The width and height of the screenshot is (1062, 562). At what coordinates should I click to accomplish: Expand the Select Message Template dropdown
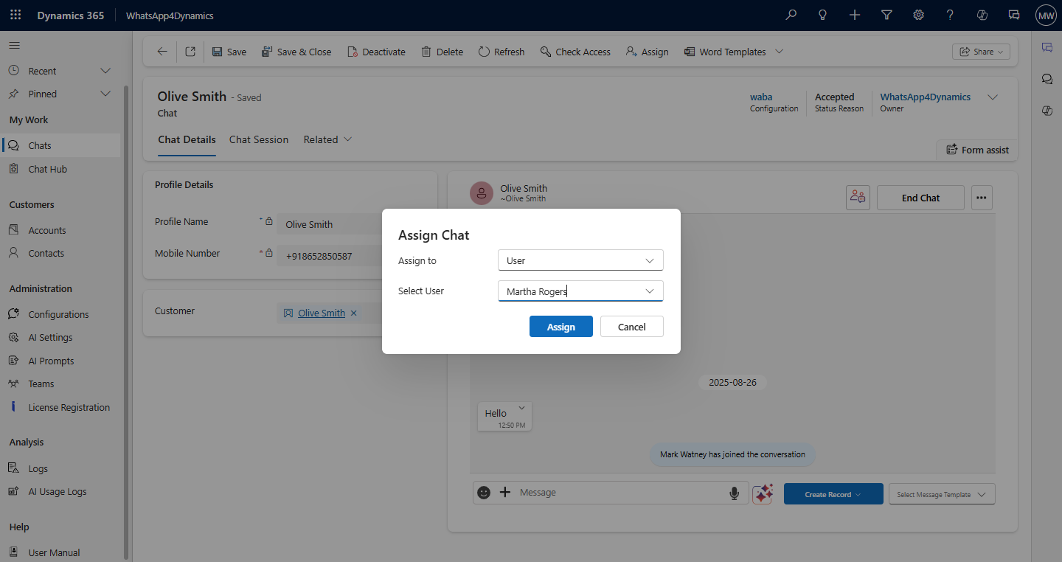[942, 494]
